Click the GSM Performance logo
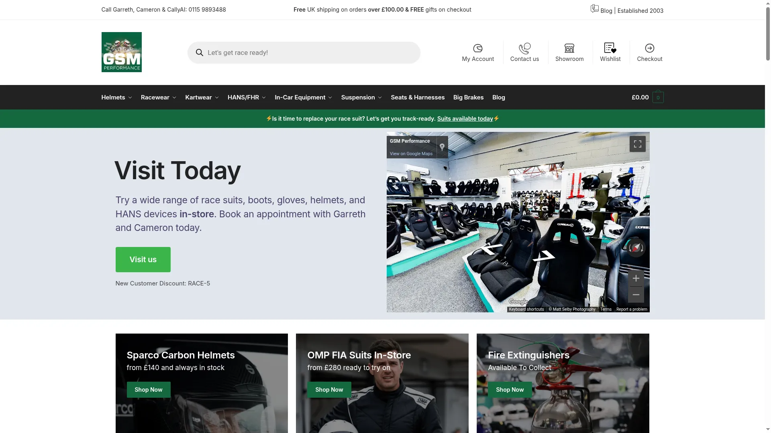 [121, 52]
